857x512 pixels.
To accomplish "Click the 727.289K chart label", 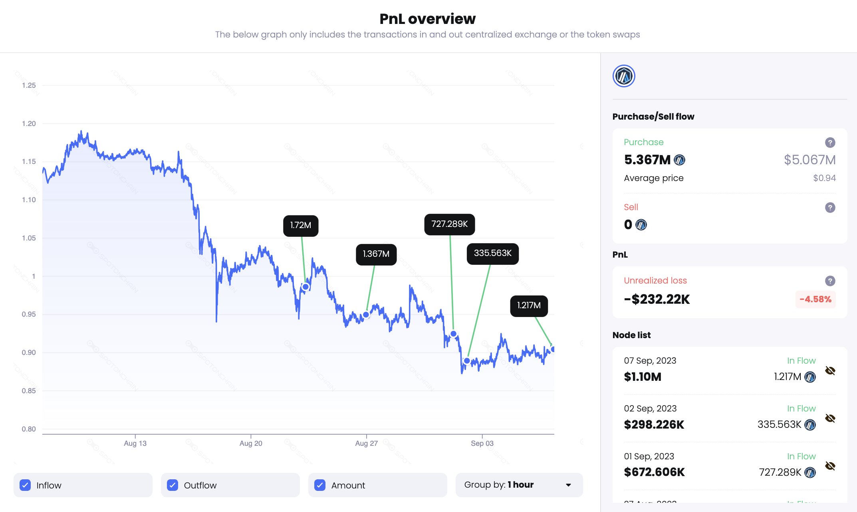I will [449, 224].
